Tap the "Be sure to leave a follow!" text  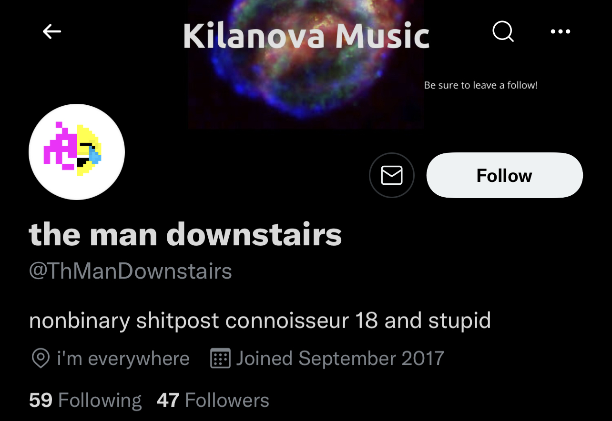(480, 85)
